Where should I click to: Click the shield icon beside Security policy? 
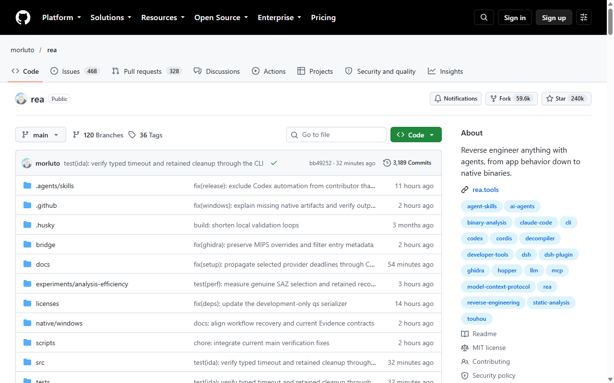coord(465,375)
